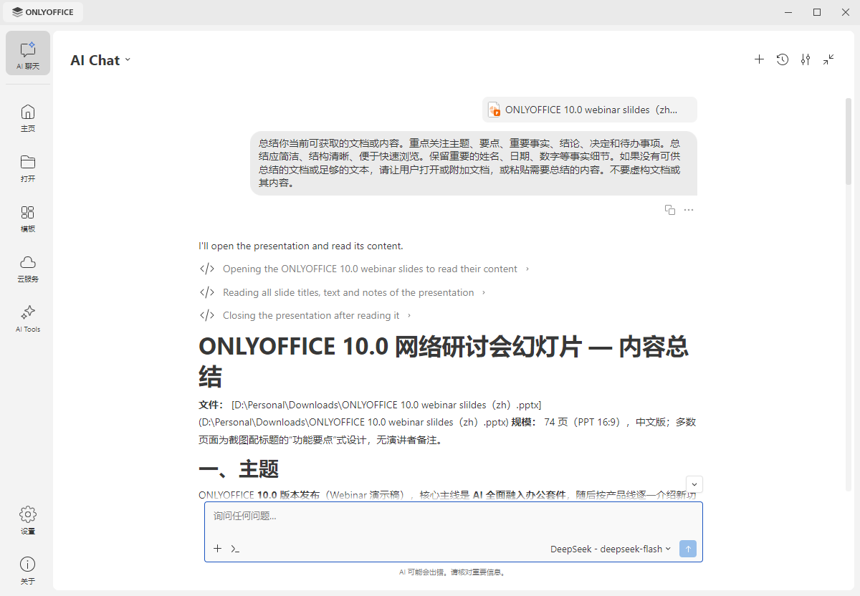Screen dimensions: 860x596
Task: Click the summary title heading
Action: [444, 361]
